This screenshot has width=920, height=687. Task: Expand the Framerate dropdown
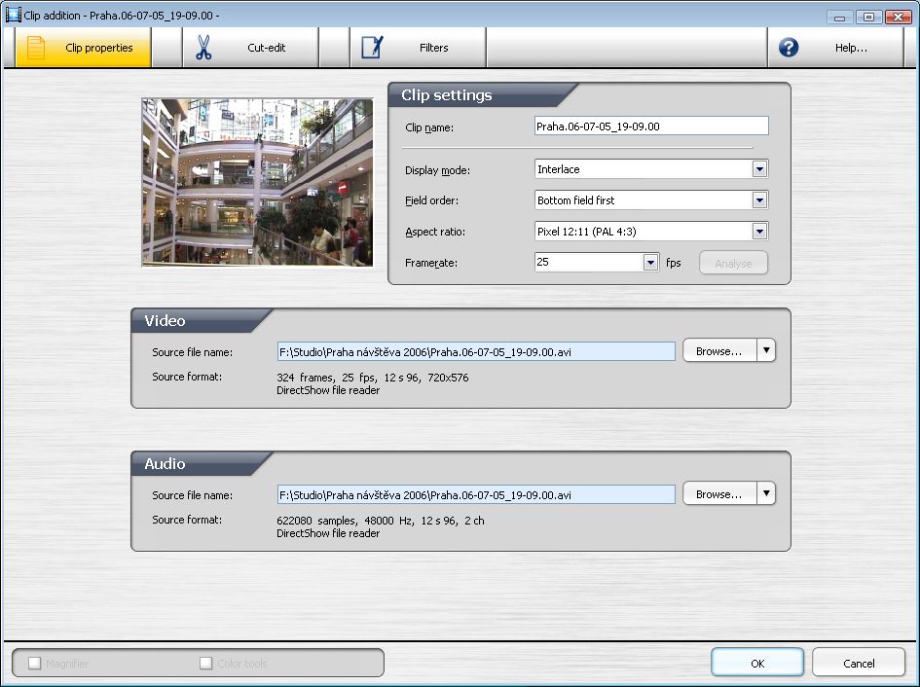[650, 263]
